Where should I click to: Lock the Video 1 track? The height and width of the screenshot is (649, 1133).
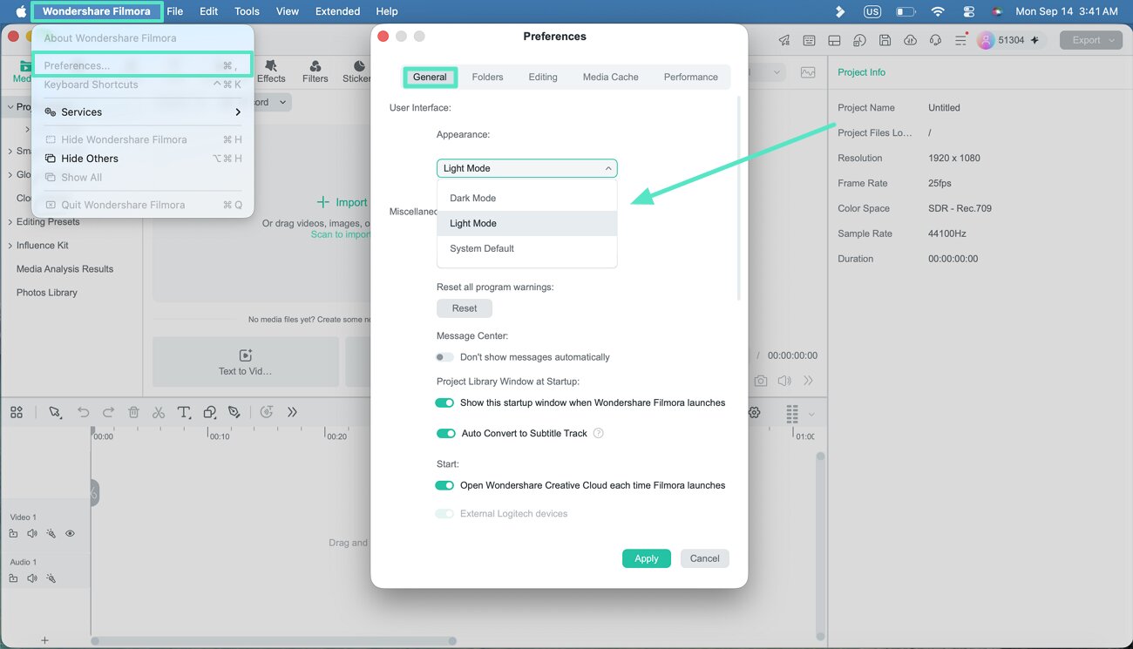pos(13,533)
